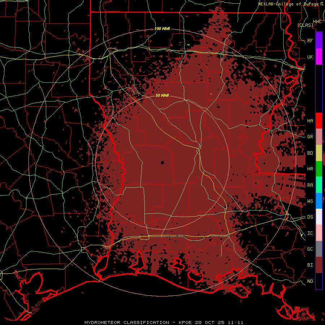
Task: Click the [CLAS] units label
Action: click(305, 25)
